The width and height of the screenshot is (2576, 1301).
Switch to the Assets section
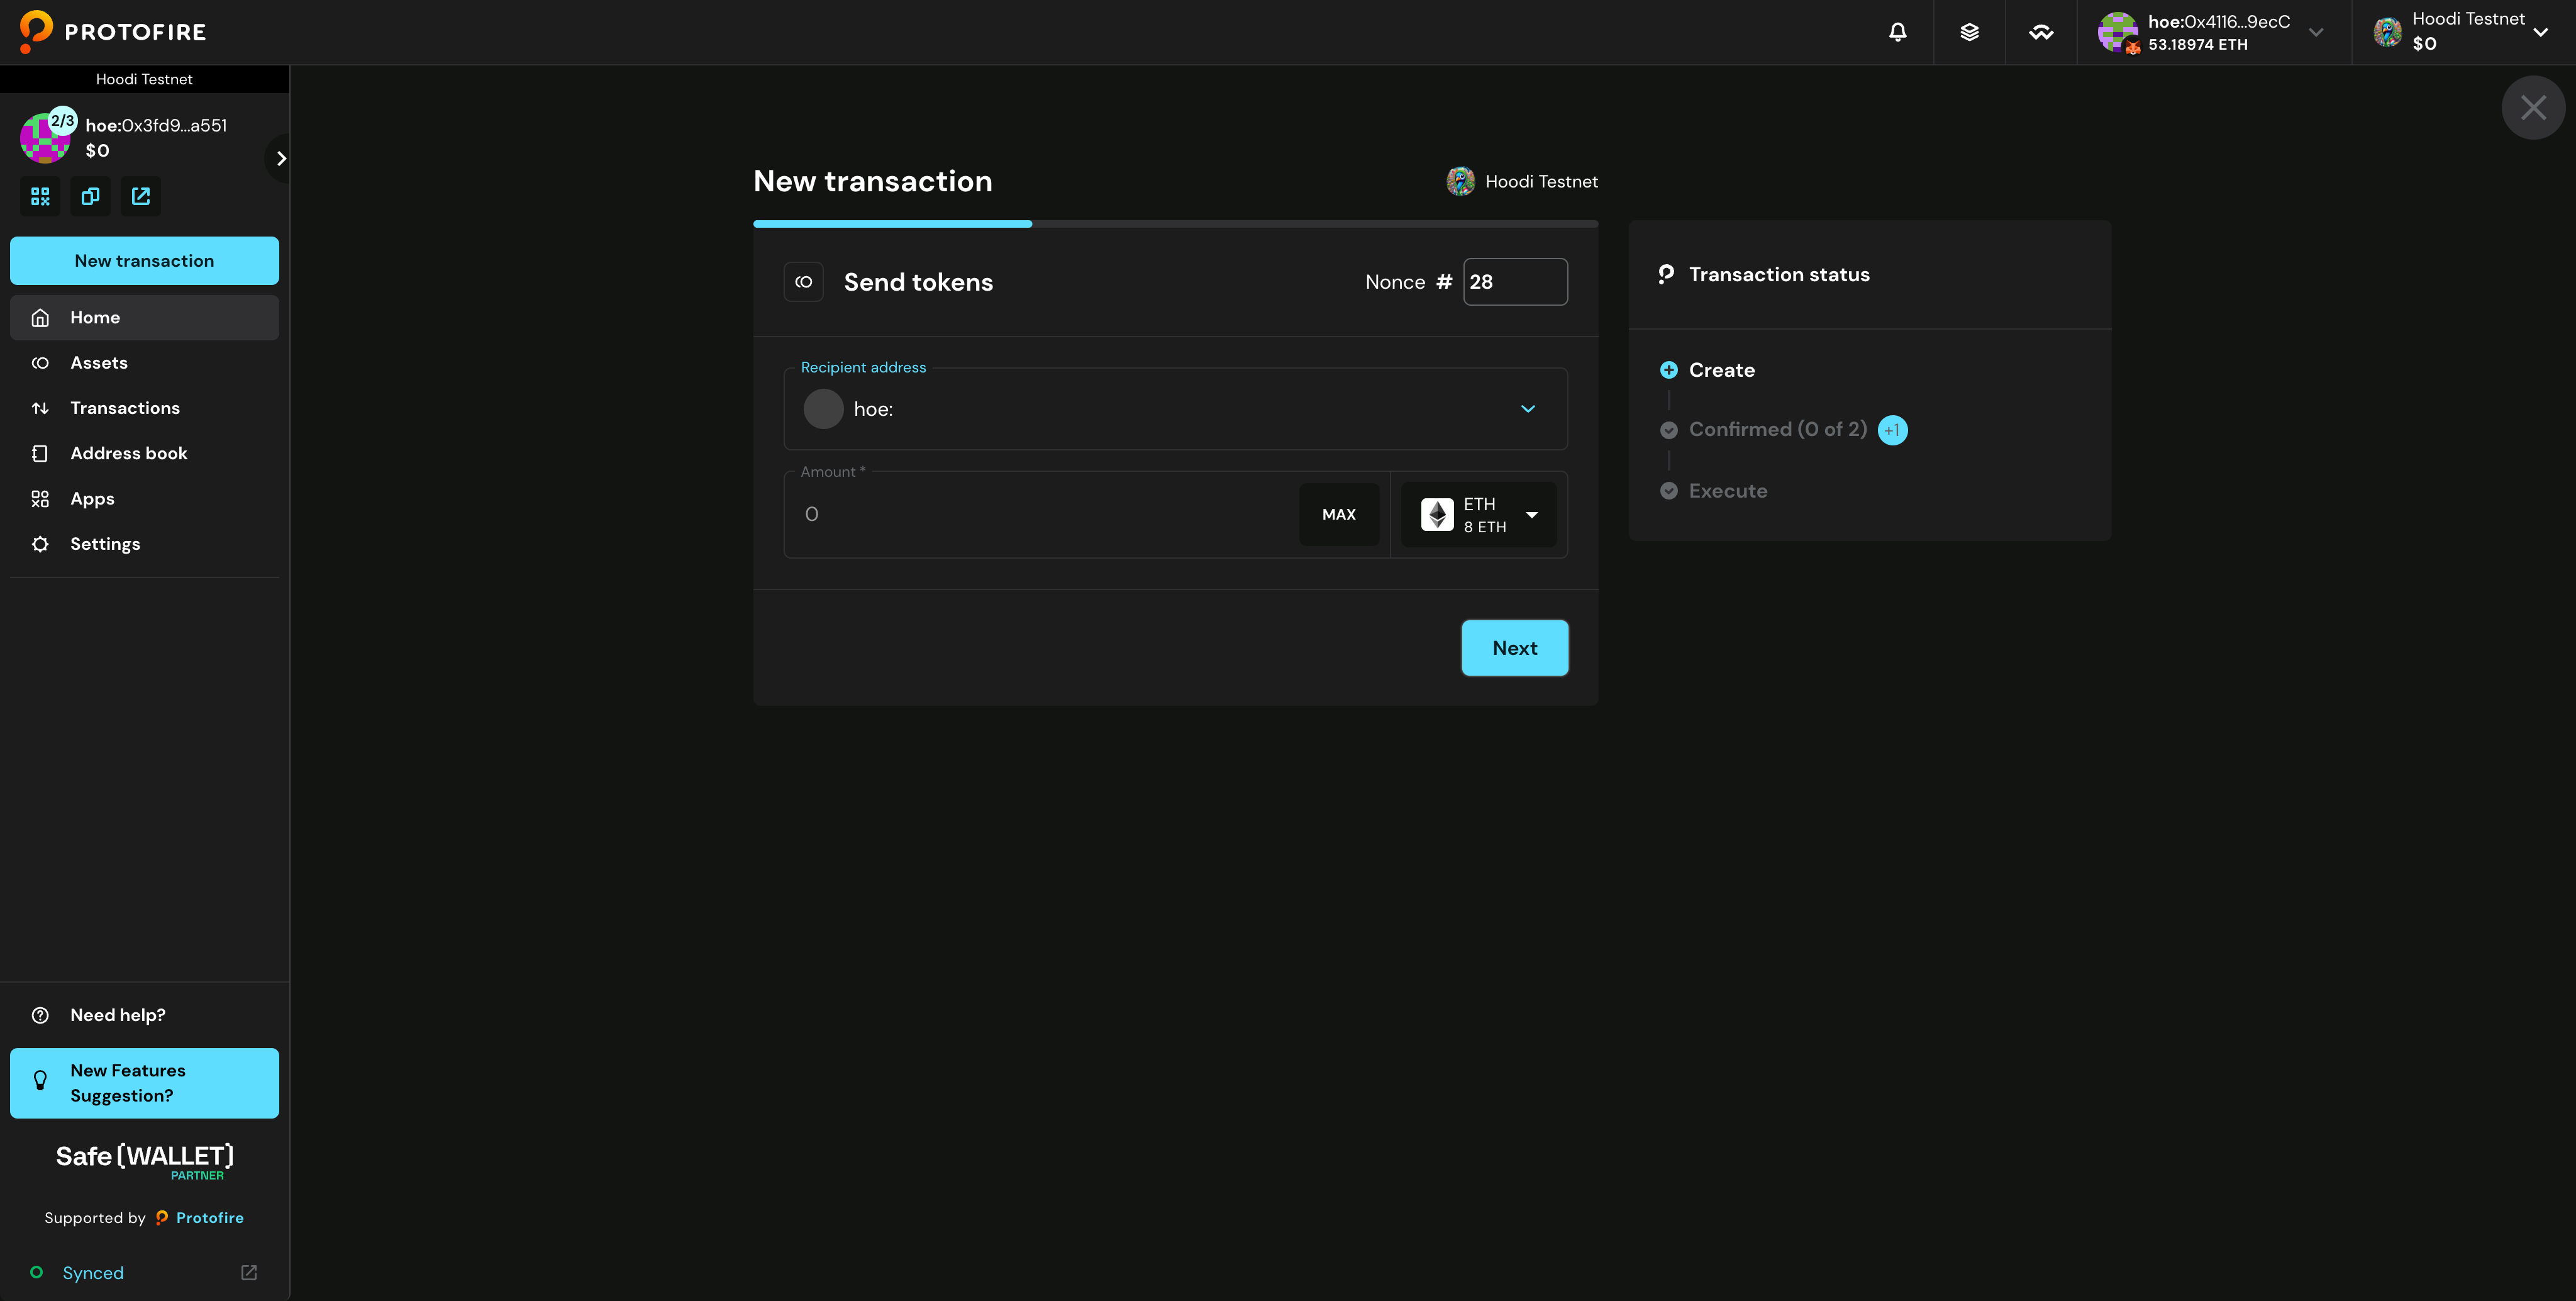coord(99,362)
